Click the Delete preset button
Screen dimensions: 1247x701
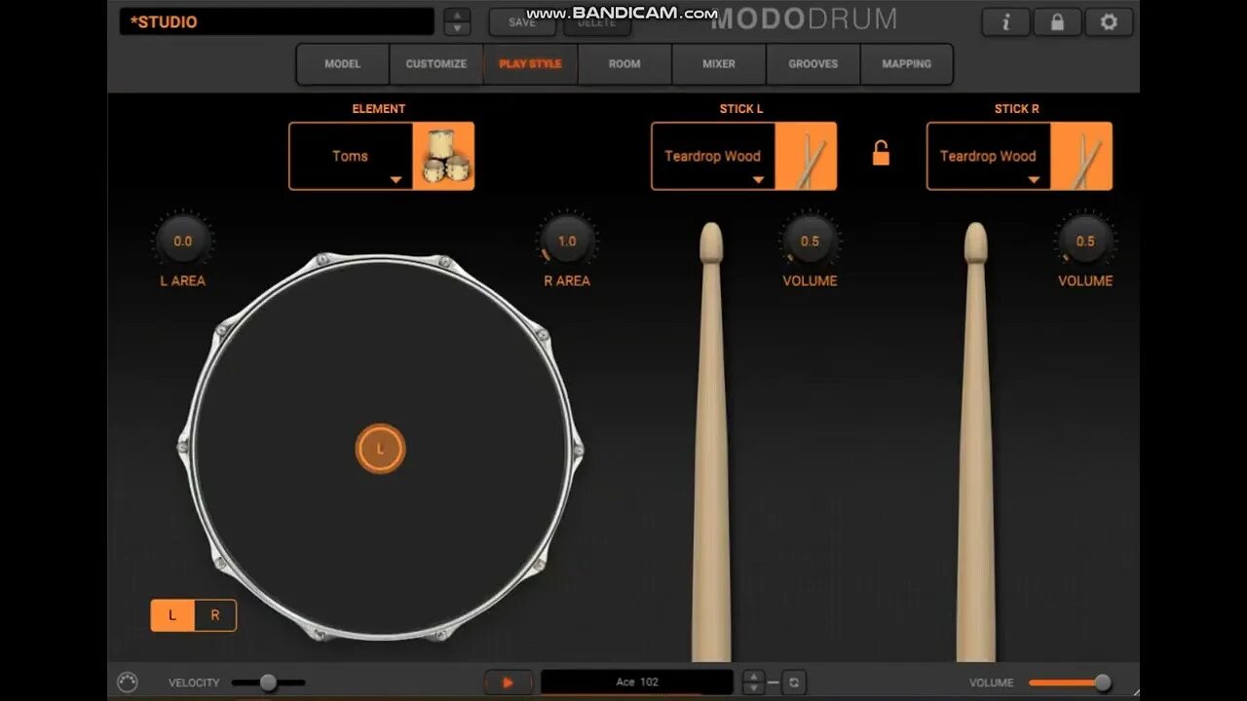[x=596, y=21]
